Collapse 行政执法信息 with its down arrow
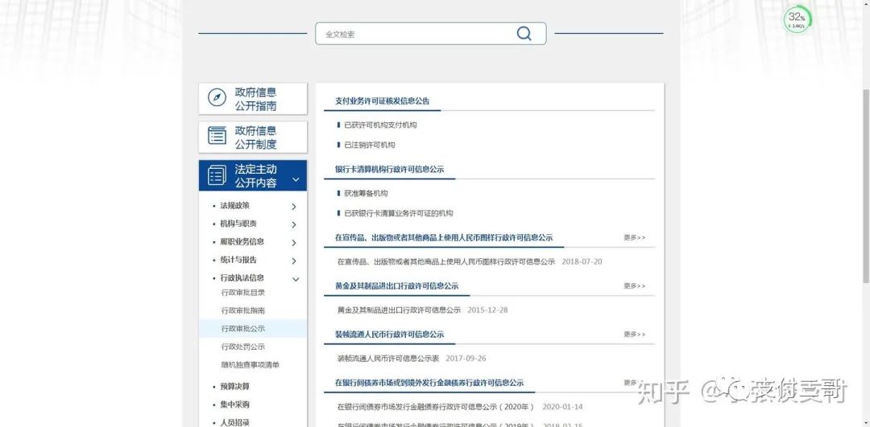The image size is (870, 427). pyautogui.click(x=296, y=280)
